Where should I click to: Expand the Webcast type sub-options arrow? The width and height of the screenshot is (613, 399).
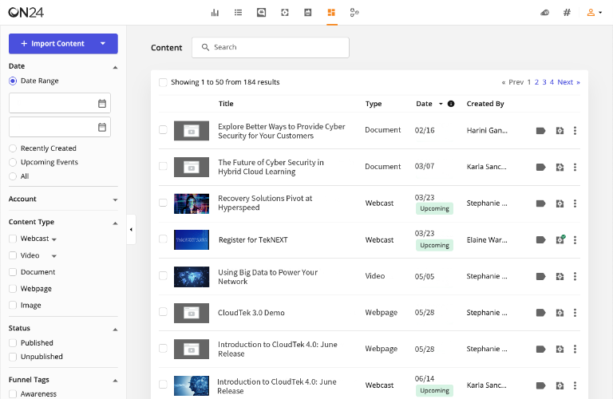[x=54, y=239]
